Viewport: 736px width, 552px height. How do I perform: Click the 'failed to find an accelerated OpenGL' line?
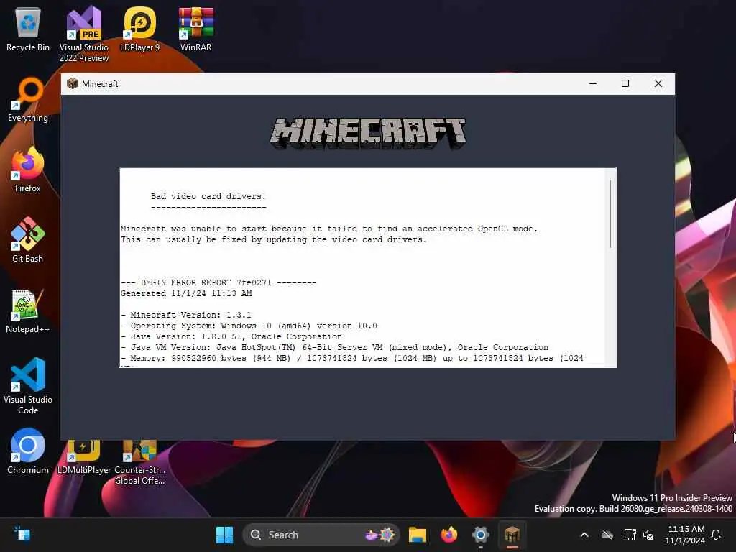click(x=329, y=229)
